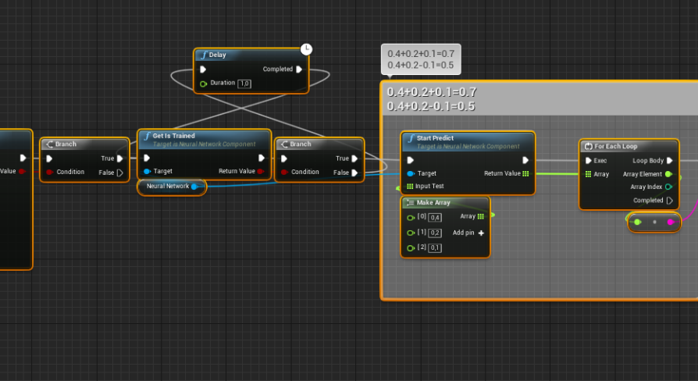Viewport: 698px width, 381px height.
Task: Click the Input Test array pin on Start Predict
Action: pyautogui.click(x=411, y=187)
